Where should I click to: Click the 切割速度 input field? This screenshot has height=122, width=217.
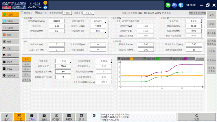pos(57,21)
